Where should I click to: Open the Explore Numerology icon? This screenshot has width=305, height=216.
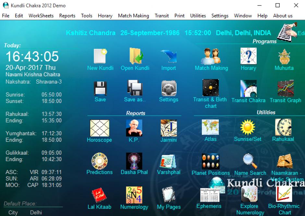pyautogui.click(x=250, y=194)
